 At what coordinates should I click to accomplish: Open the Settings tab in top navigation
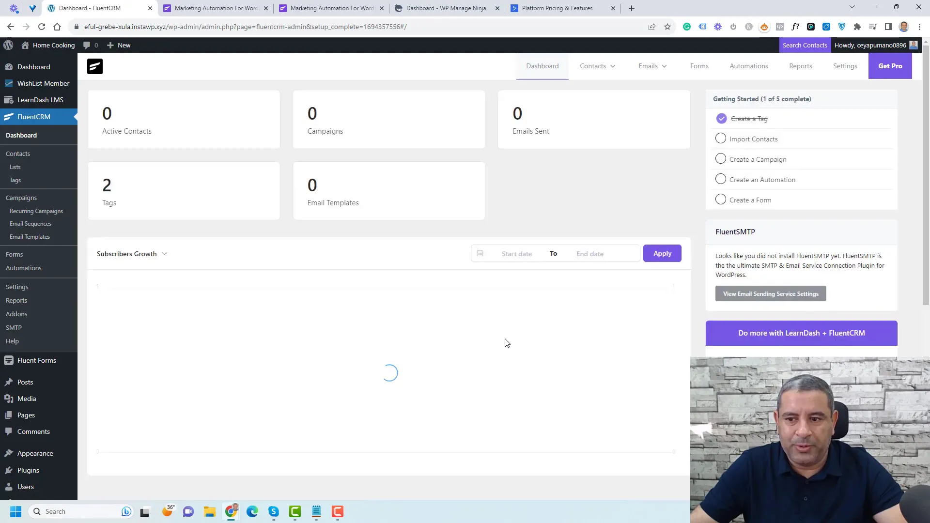[x=845, y=66]
